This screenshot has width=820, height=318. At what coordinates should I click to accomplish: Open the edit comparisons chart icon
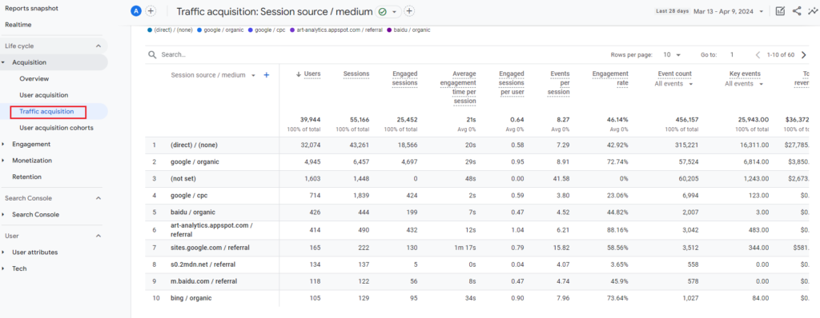click(x=780, y=11)
